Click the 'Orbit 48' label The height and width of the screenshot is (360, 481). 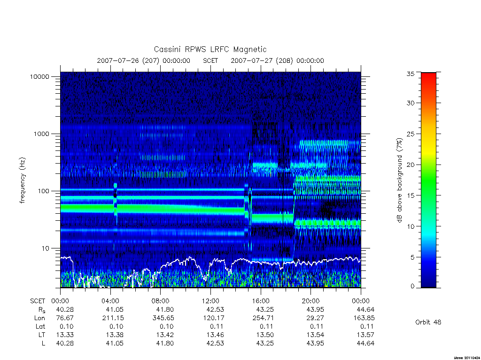coord(428,322)
